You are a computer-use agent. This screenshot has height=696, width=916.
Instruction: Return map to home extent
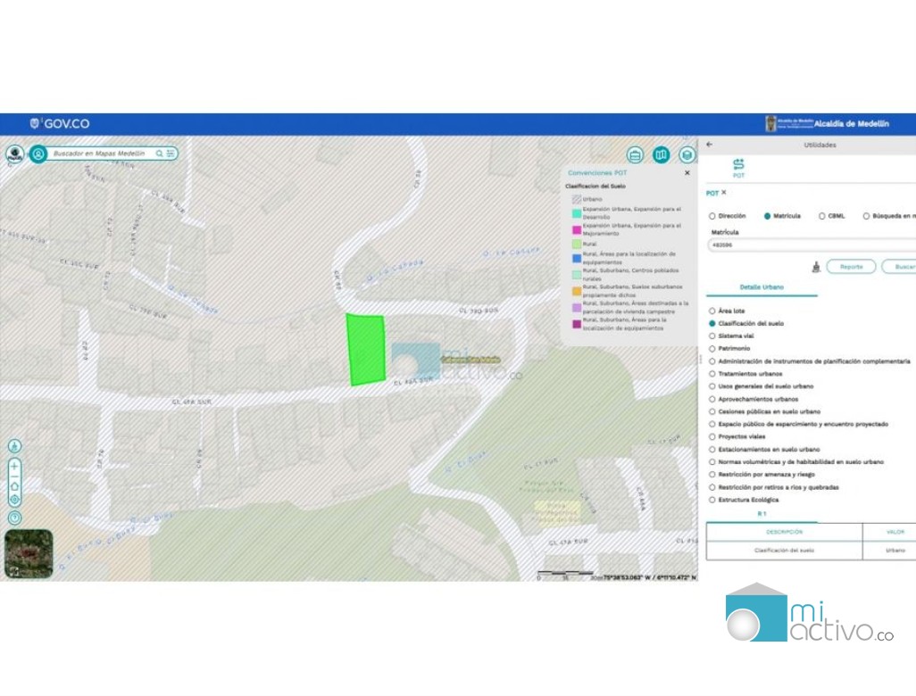pos(14,484)
